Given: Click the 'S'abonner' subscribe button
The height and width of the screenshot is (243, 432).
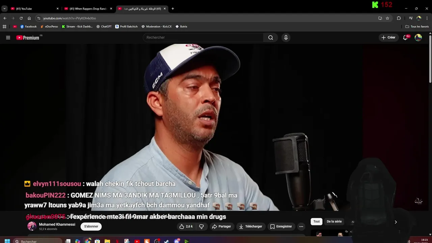Looking at the screenshot, I should pos(91,226).
